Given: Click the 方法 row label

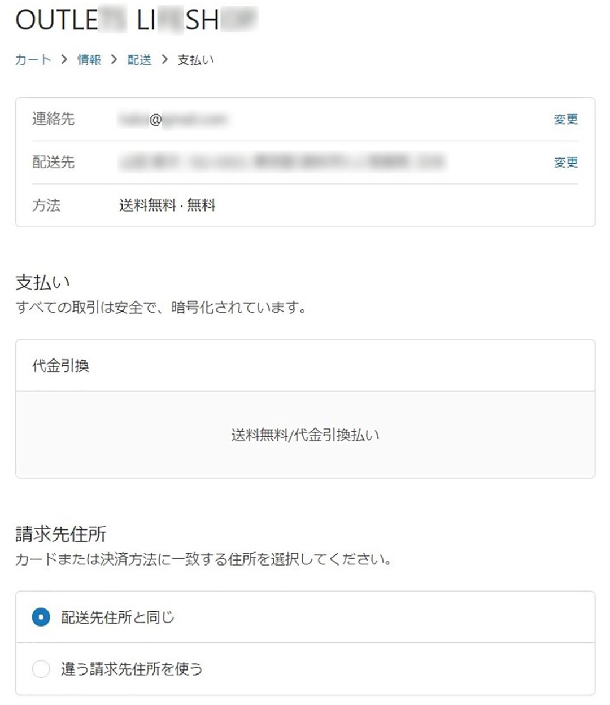Looking at the screenshot, I should tap(46, 205).
